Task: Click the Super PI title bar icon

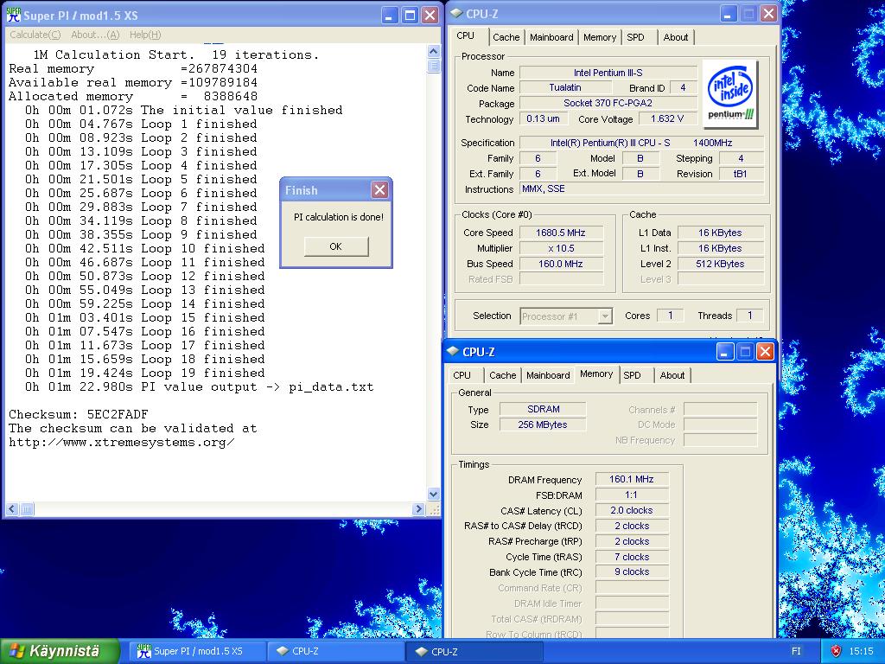Action: pyautogui.click(x=13, y=16)
